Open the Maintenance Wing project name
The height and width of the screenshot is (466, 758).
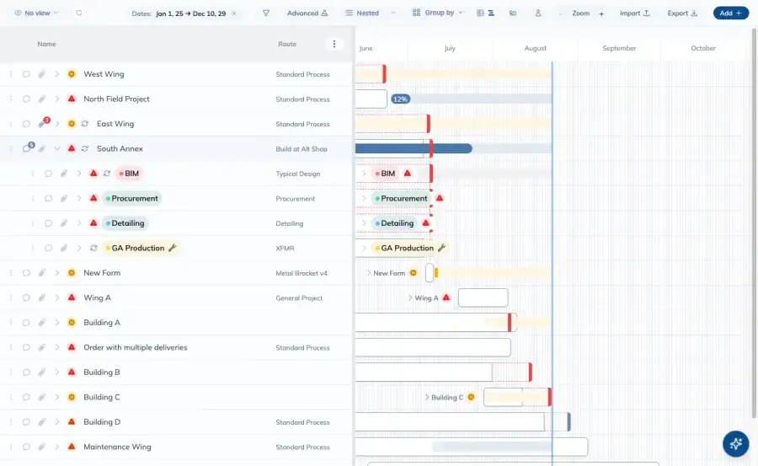pos(117,447)
